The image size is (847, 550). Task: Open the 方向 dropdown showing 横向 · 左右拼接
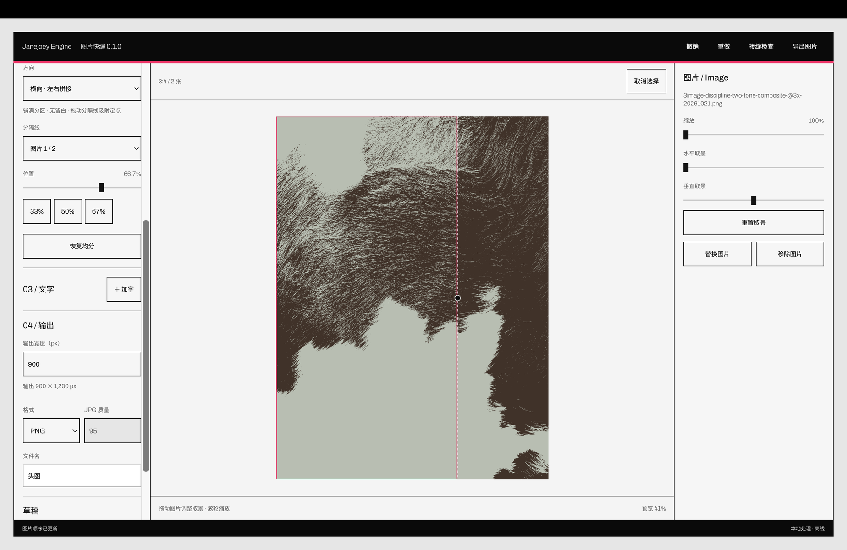(x=82, y=88)
